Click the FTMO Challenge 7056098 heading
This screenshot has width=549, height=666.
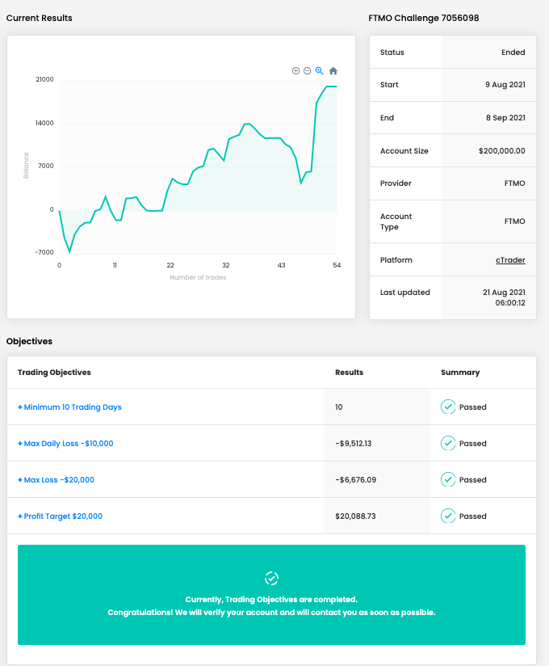click(423, 18)
